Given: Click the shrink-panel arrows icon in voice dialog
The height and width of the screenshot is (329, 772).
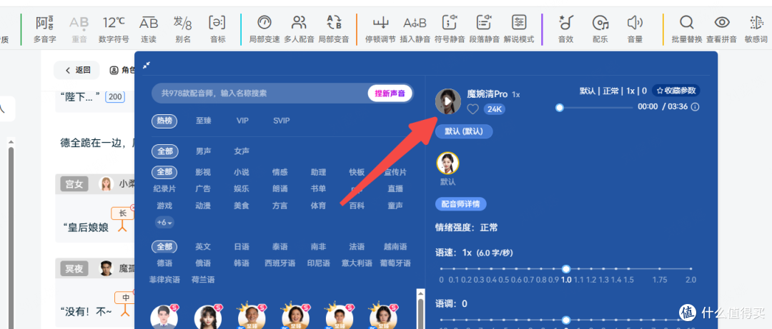Looking at the screenshot, I should pos(147,65).
